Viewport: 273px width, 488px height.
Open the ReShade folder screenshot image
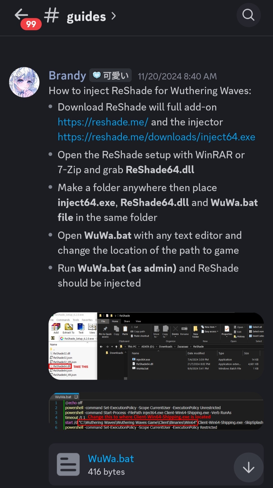156,346
